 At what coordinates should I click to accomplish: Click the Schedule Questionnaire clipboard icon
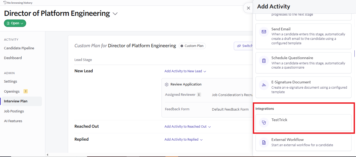pos(264,61)
